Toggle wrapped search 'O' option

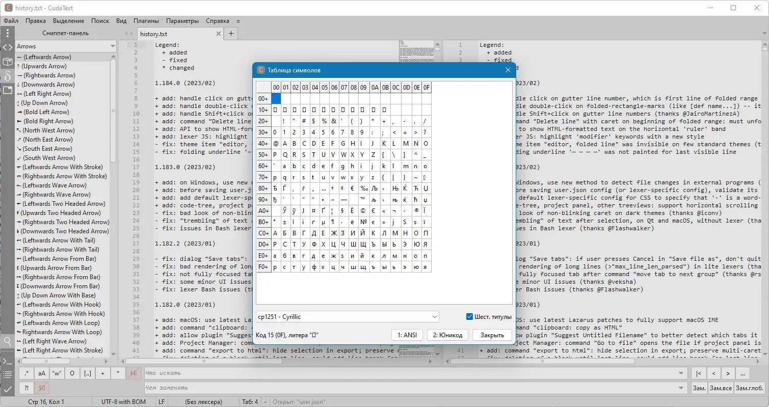click(x=72, y=373)
